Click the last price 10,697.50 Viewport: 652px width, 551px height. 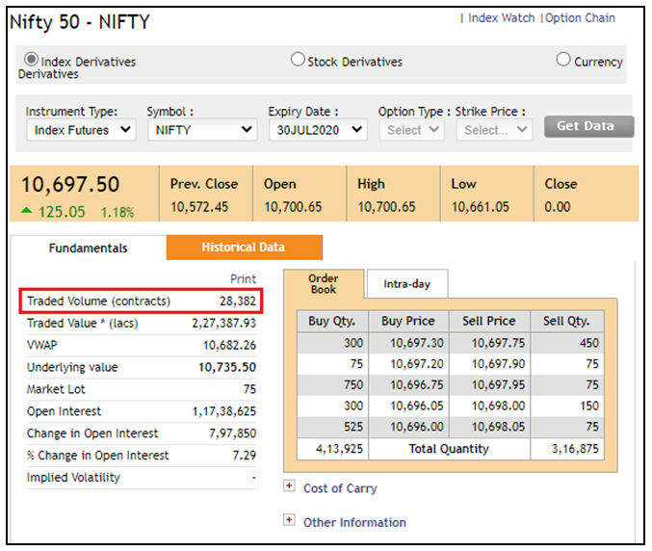(70, 184)
